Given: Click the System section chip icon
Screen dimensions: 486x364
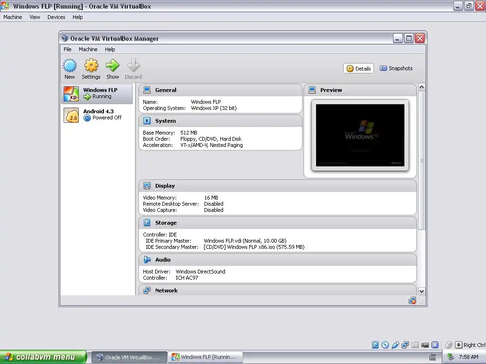Looking at the screenshot, I should [147, 121].
